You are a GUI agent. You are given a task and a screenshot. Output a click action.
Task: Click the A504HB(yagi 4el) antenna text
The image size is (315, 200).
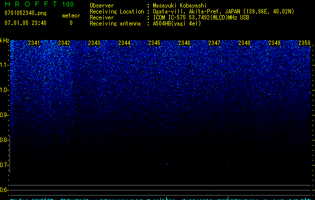pyautogui.click(x=177, y=23)
